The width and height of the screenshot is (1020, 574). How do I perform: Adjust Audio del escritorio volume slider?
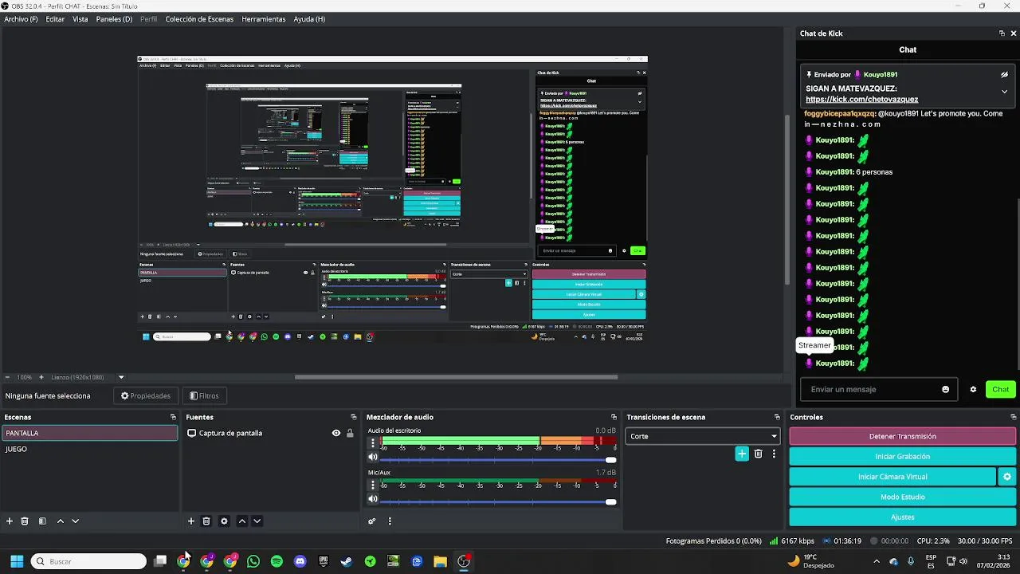point(498,459)
